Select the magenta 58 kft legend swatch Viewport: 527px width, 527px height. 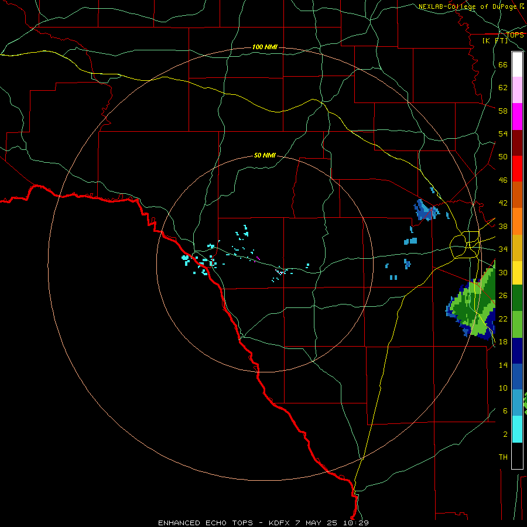tap(517, 117)
